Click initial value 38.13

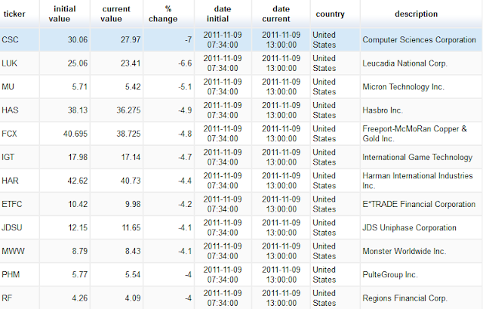(x=78, y=110)
